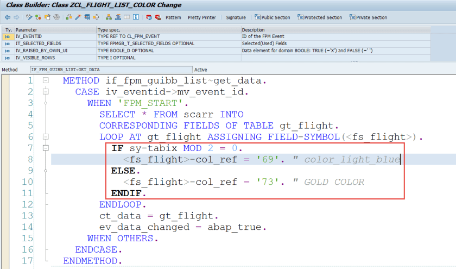
Task: Collapse the LOOP block on line 6
Action: tap(46, 137)
